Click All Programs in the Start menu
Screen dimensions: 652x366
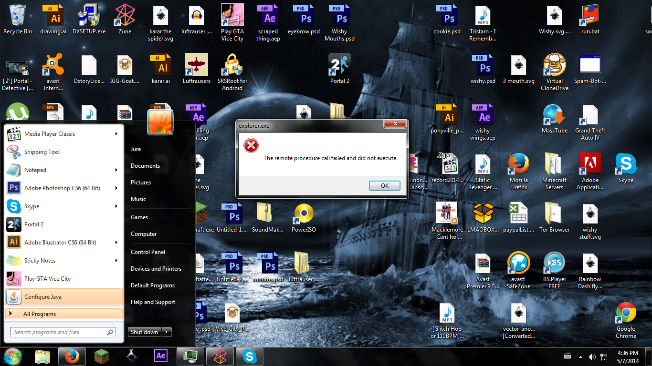(40, 314)
